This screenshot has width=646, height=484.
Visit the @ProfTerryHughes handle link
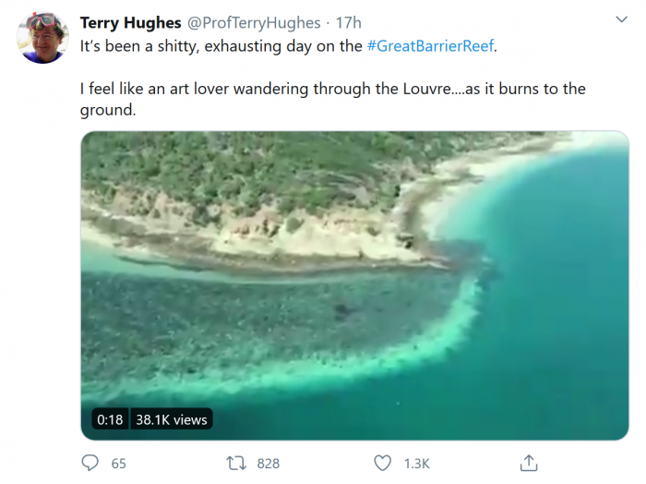click(x=256, y=22)
